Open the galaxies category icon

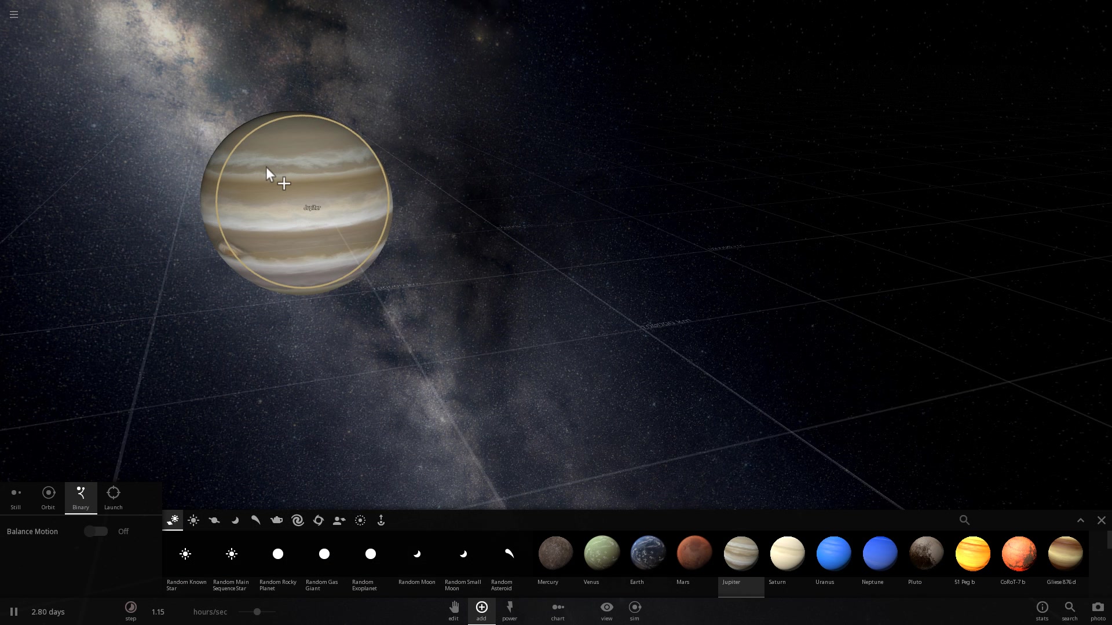(x=298, y=520)
